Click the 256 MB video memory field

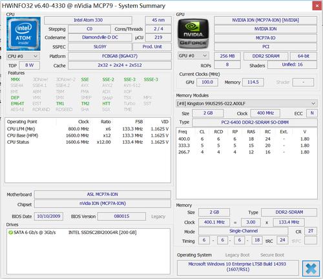[x=227, y=56]
